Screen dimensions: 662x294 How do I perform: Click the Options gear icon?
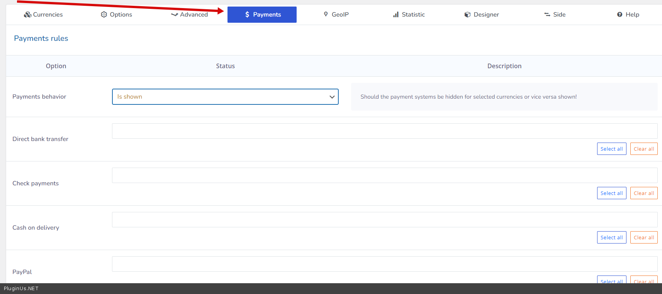tap(104, 15)
